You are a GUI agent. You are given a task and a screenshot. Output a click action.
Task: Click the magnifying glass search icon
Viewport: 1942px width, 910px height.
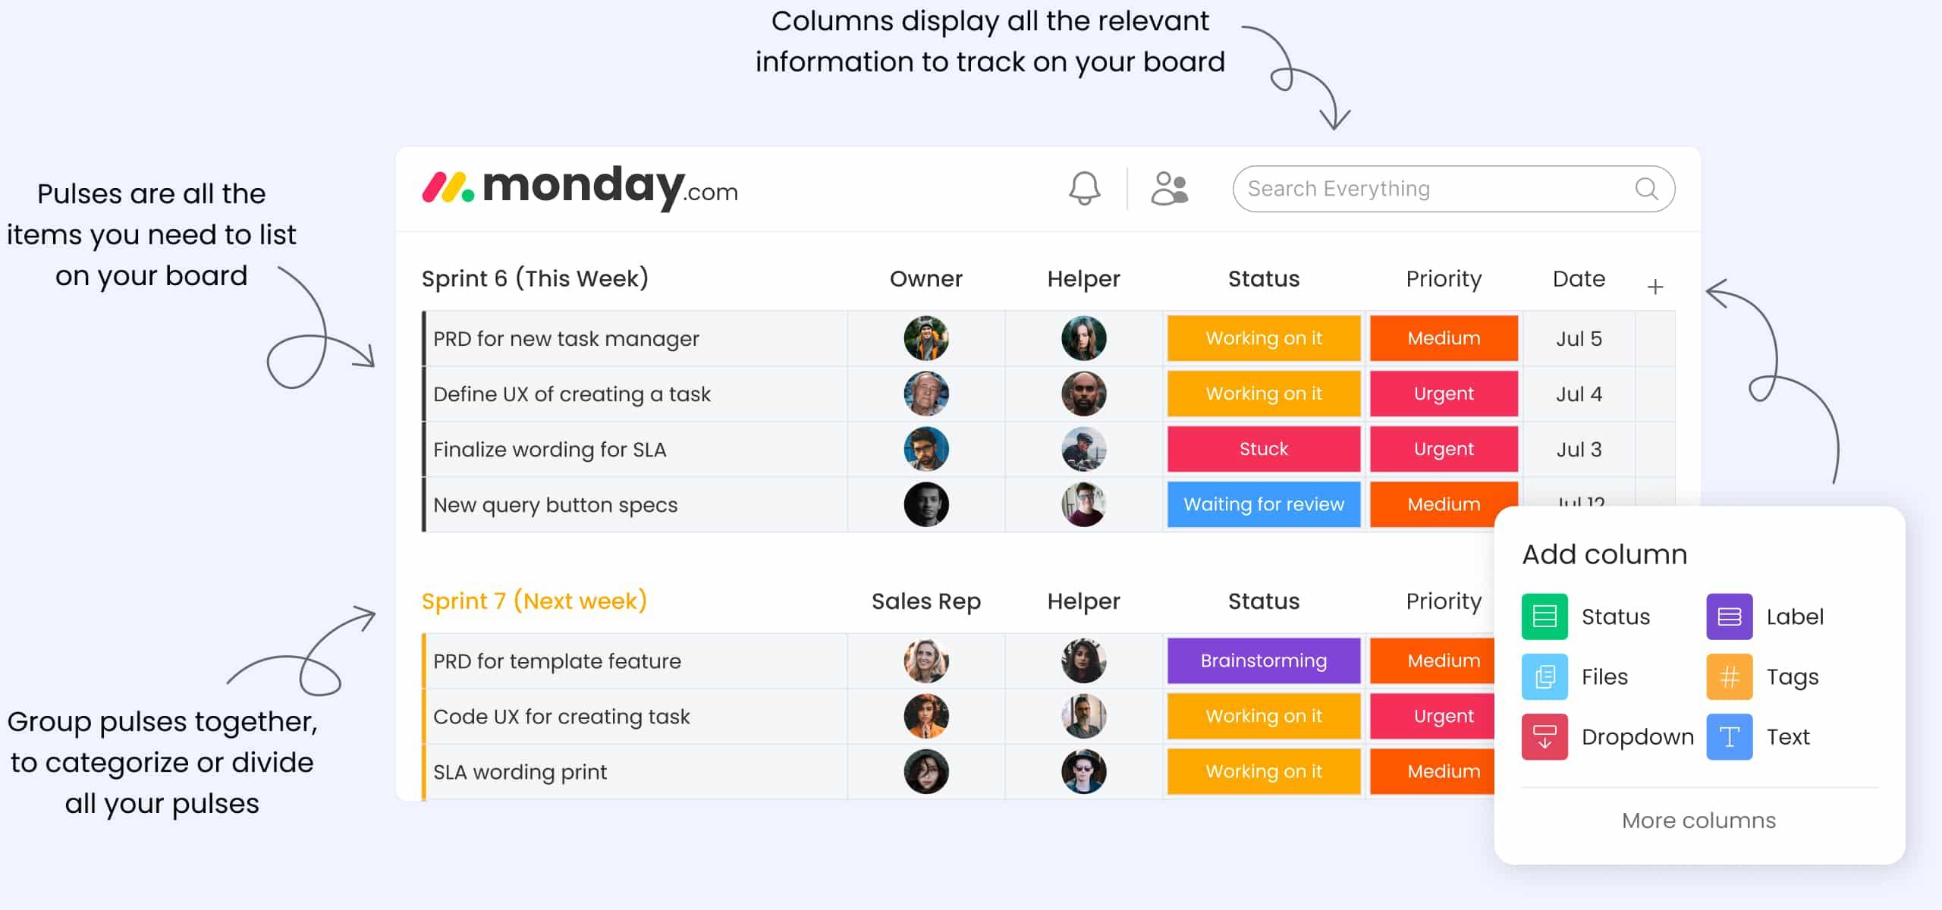[x=1646, y=189]
